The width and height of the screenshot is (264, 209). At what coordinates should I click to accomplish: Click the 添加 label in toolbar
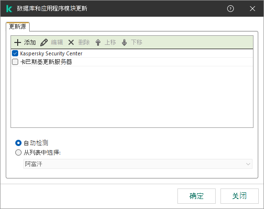tap(30, 42)
